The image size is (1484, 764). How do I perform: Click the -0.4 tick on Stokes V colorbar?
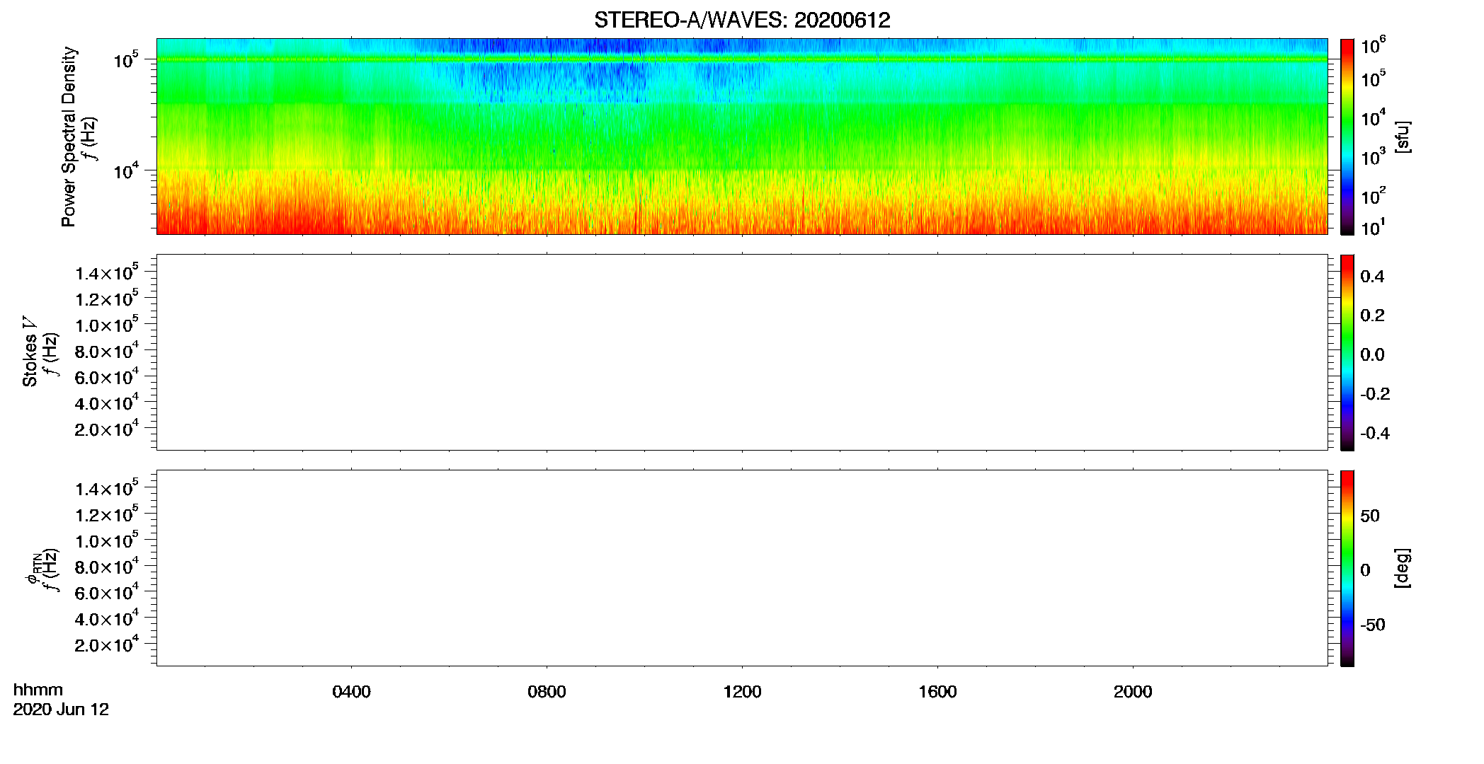[1375, 434]
